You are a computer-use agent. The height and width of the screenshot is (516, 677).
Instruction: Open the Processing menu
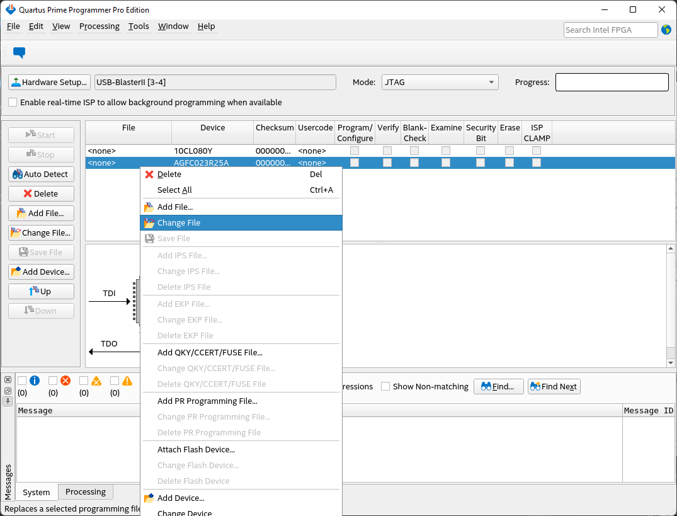(x=99, y=26)
